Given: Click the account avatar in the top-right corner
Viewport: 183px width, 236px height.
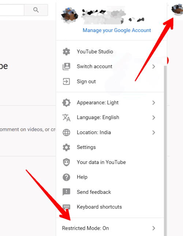Looking at the screenshot, I should (x=178, y=9).
